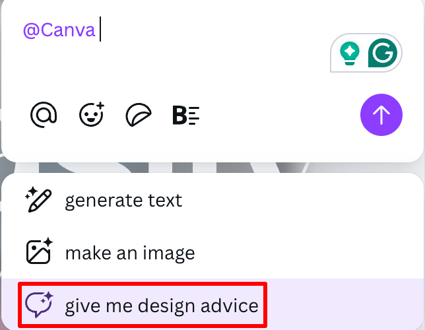Select the "generate text" suggestion
This screenshot has width=425, height=330.
point(123,200)
